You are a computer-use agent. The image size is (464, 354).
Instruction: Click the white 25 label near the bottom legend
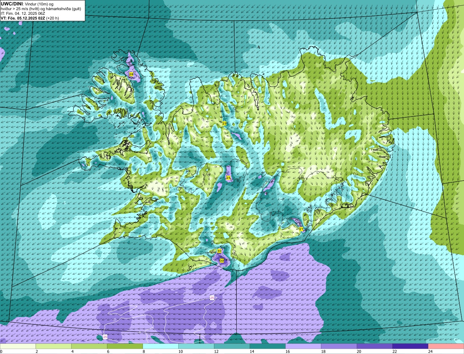pos(105,337)
